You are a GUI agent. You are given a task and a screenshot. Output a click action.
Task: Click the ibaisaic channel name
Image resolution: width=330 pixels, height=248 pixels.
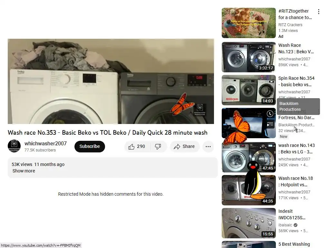pyautogui.click(x=285, y=225)
